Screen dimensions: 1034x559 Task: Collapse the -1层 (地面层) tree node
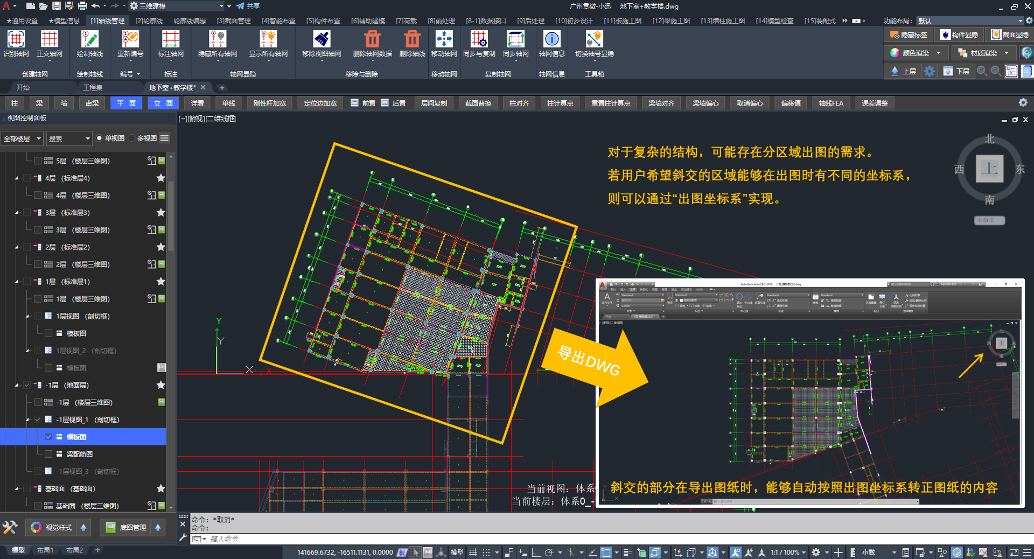click(17, 385)
